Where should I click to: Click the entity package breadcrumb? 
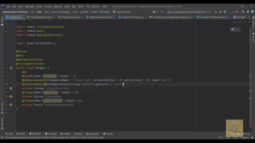94,12
